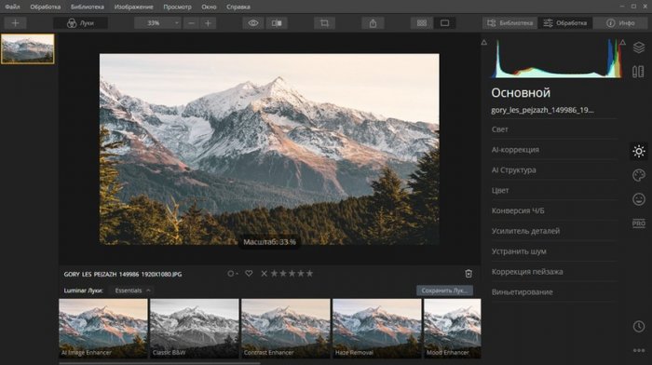The height and width of the screenshot is (365, 652).
Task: Open the Creative tools palette icon
Action: [639, 175]
